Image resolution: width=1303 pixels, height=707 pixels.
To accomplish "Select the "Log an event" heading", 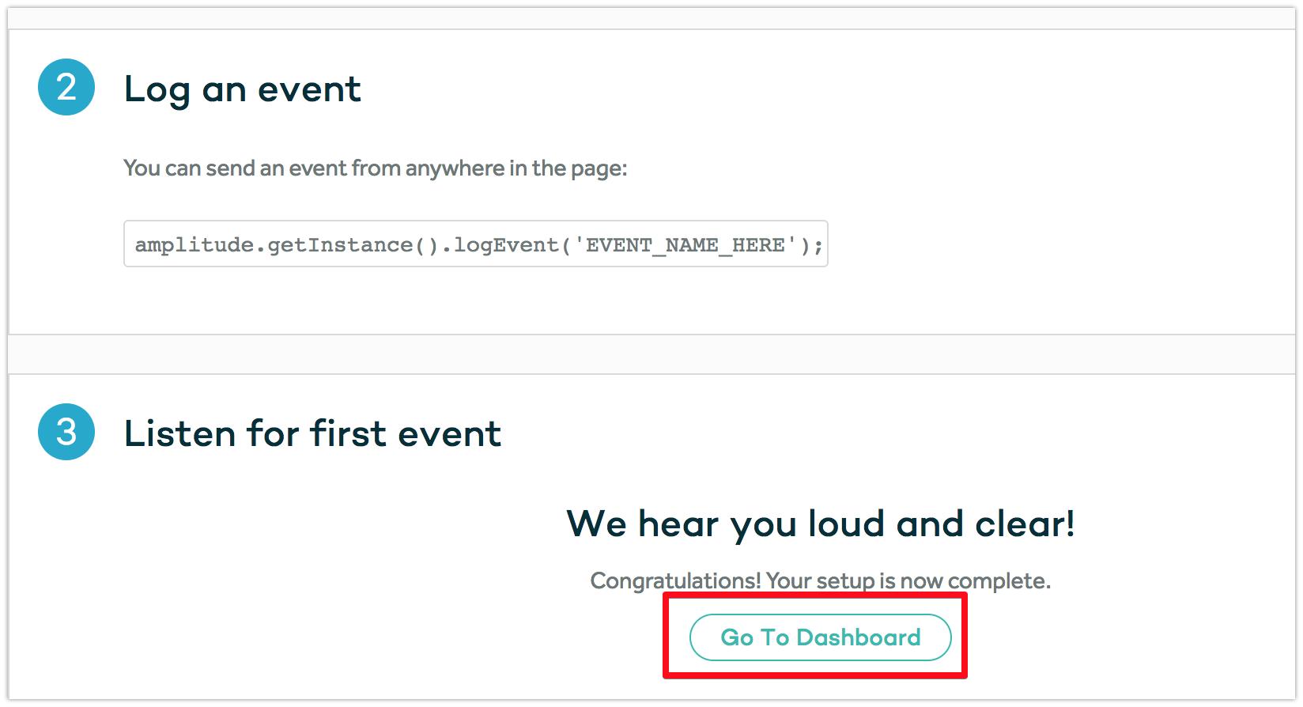I will point(242,89).
